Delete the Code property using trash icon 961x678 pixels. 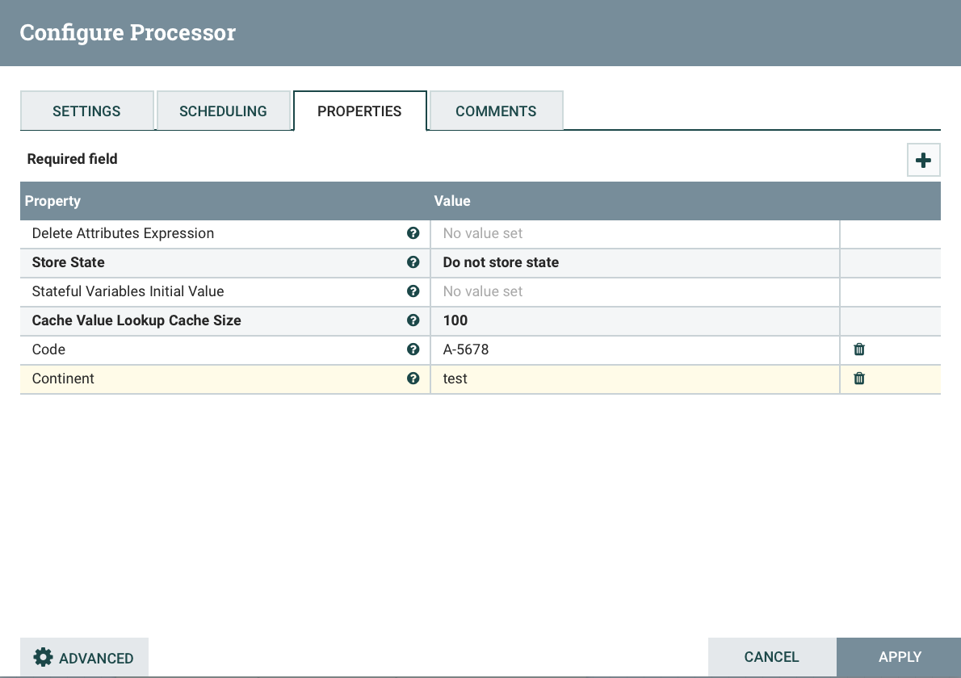(858, 349)
